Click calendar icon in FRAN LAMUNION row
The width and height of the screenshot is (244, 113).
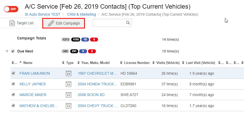pyautogui.click(x=68, y=73)
